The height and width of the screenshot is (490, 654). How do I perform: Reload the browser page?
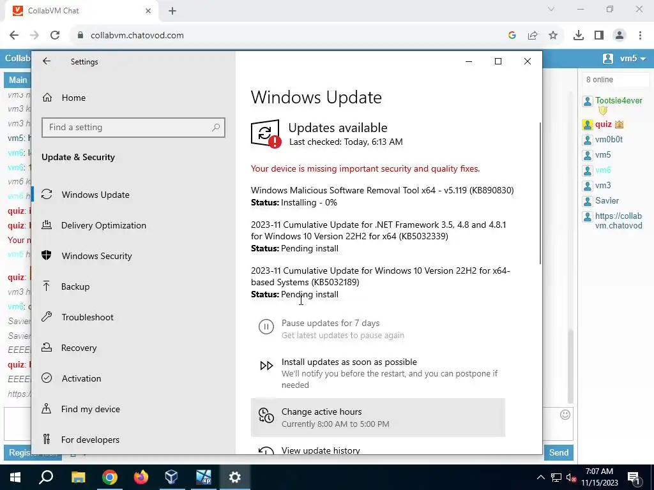pyautogui.click(x=55, y=36)
